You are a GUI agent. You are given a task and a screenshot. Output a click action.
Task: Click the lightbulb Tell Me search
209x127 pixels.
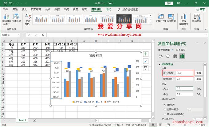click(x=119, y=9)
